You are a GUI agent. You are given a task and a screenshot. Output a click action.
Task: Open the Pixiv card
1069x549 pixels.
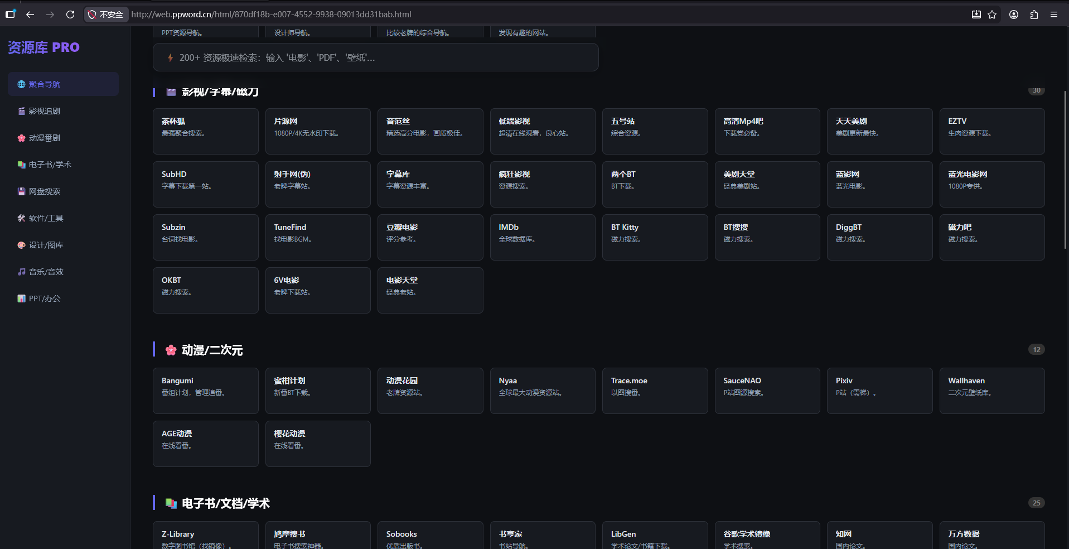pyautogui.click(x=880, y=391)
